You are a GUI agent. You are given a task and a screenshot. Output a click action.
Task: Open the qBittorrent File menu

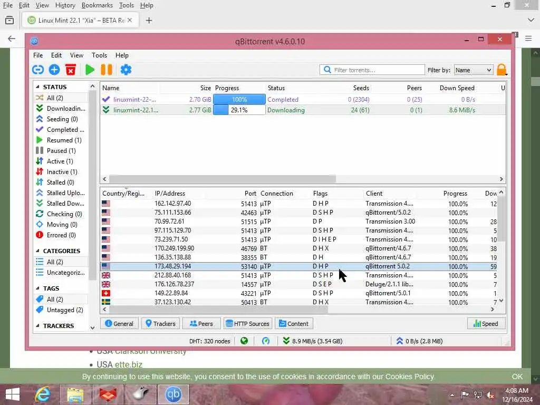pyautogui.click(x=38, y=55)
